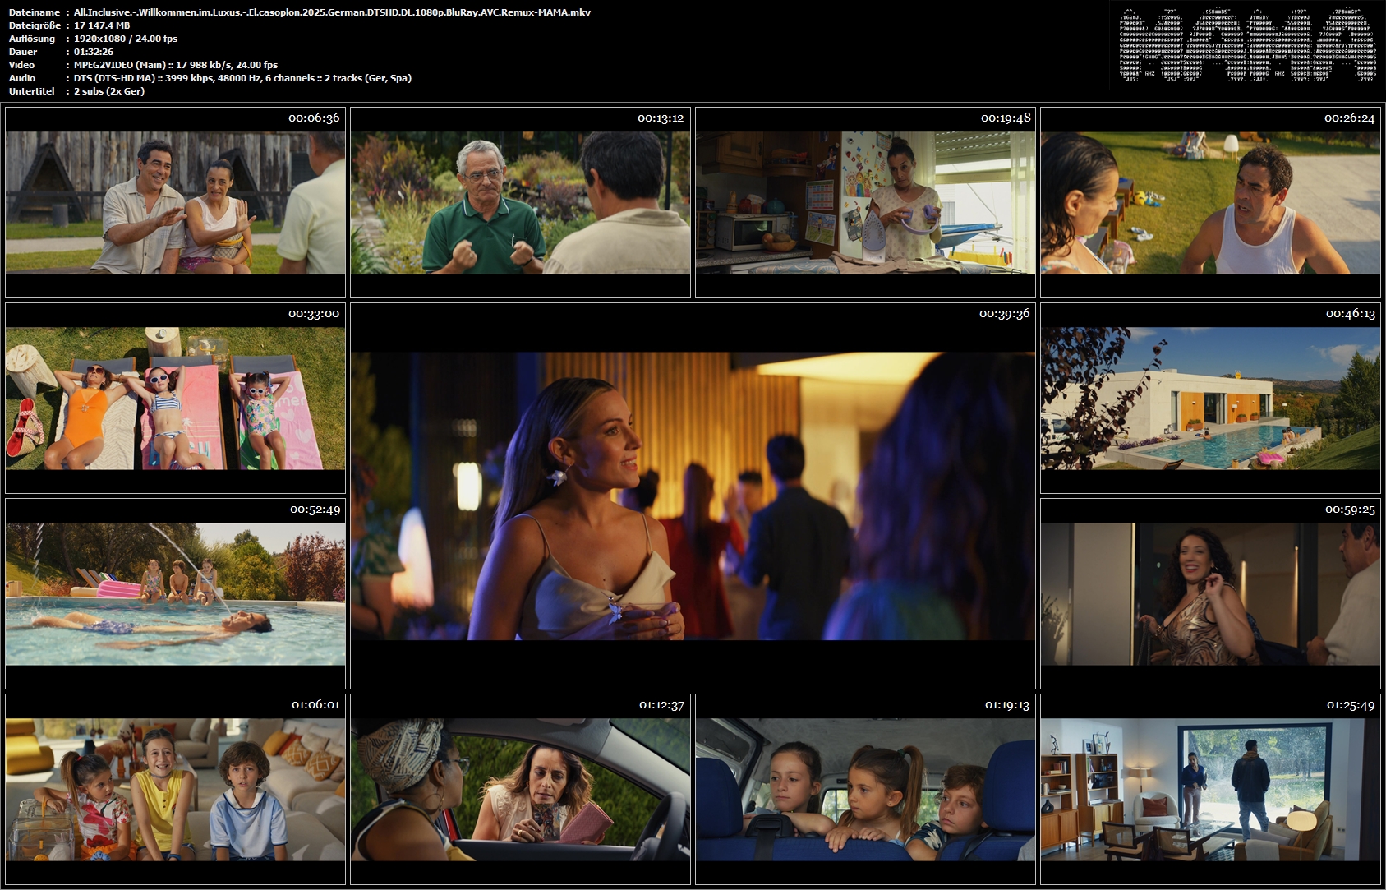Click the Video label
The image size is (1386, 890).
click(22, 65)
